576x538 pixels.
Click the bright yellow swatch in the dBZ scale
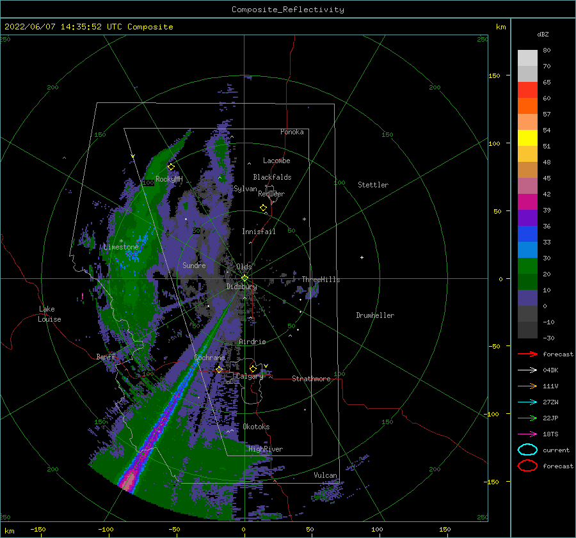pos(527,138)
